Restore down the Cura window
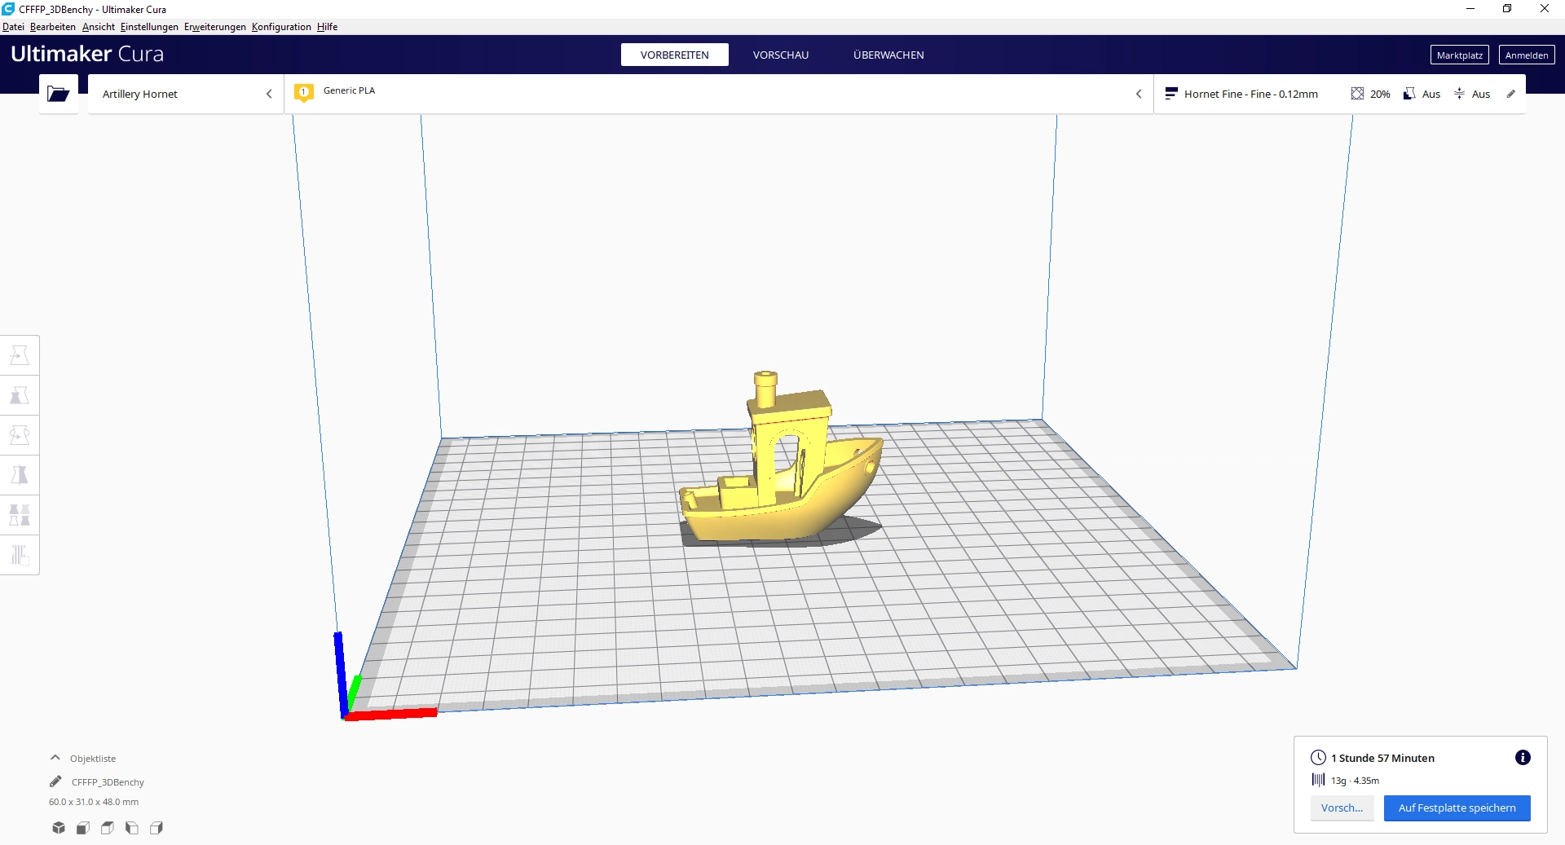This screenshot has width=1565, height=845. (1507, 9)
